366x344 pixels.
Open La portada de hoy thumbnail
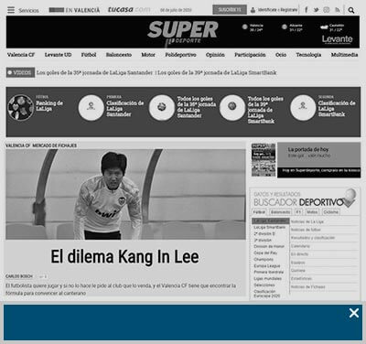pos(264,160)
